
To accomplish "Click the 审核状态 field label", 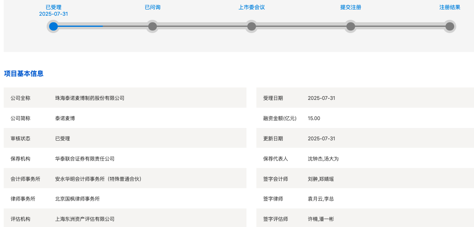I will click(x=21, y=138).
